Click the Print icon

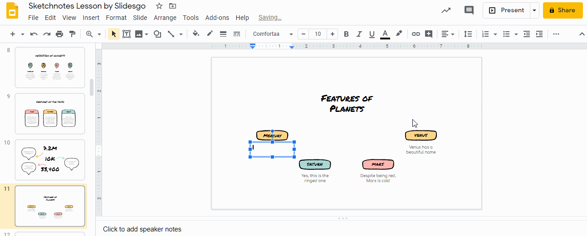(x=59, y=34)
